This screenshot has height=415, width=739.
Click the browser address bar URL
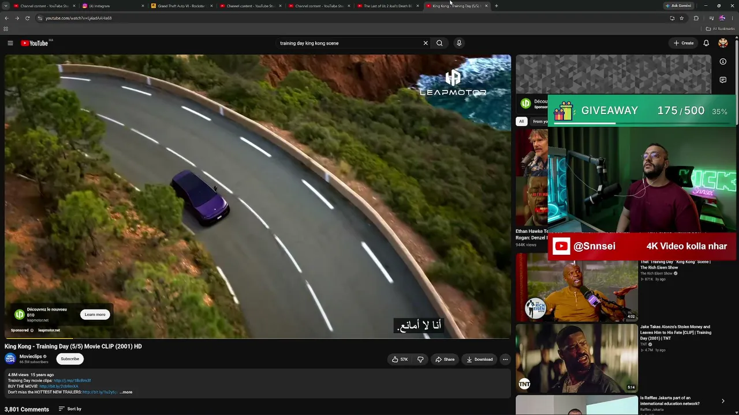click(79, 18)
